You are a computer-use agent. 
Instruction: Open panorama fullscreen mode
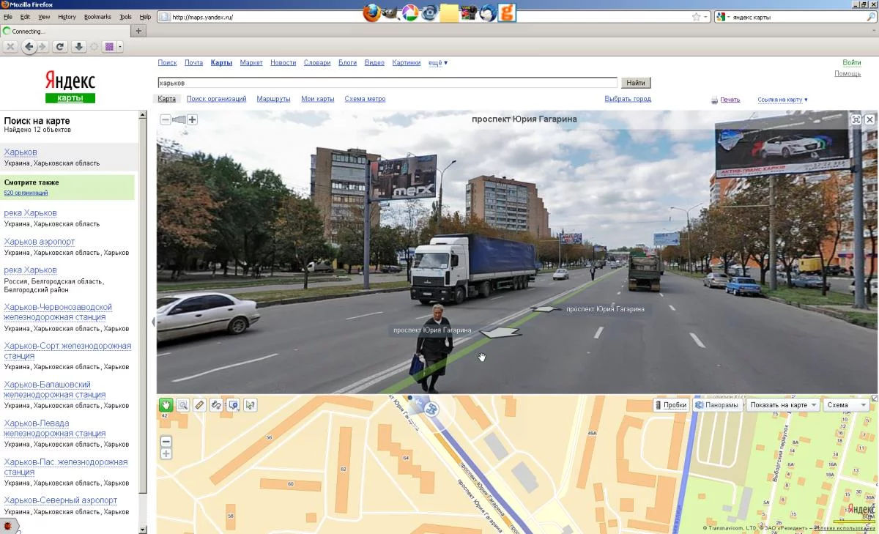click(x=856, y=119)
